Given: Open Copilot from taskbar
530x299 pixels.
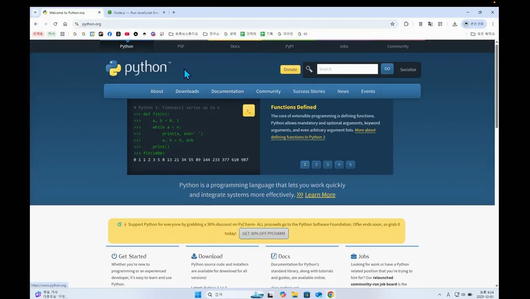Looking at the screenshot, I should [283, 294].
